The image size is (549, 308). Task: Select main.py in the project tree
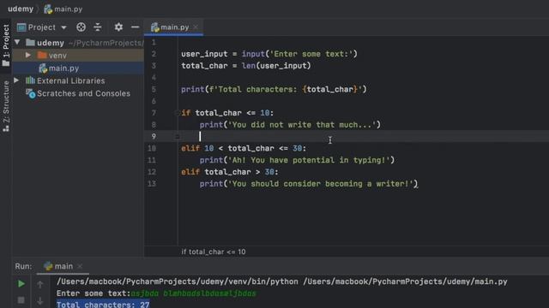pyautogui.click(x=63, y=68)
